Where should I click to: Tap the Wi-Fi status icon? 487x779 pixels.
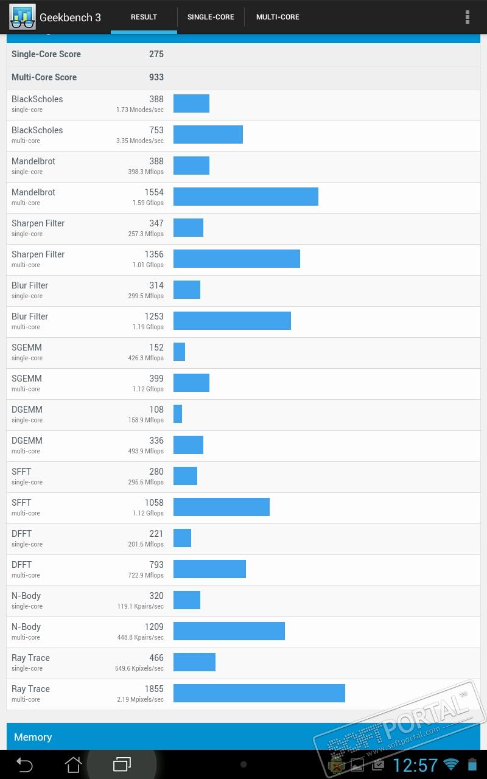pos(451,765)
